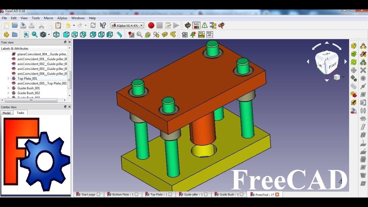Expand the Guide Bush_001 tree item
This screenshot has width=368, height=207.
coord(8,88)
